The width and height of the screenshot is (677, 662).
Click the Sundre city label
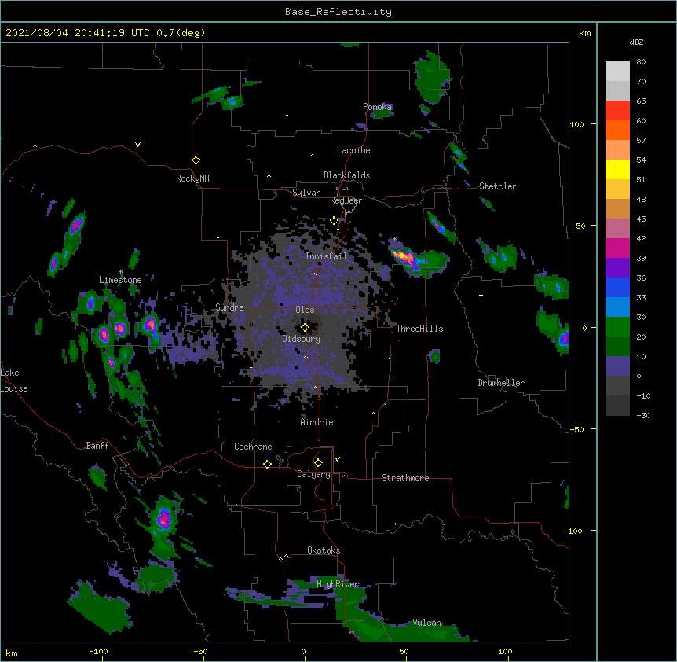click(229, 307)
